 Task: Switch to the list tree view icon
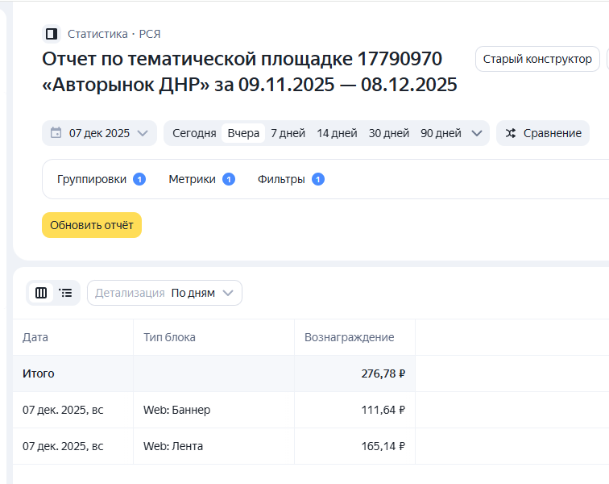66,293
